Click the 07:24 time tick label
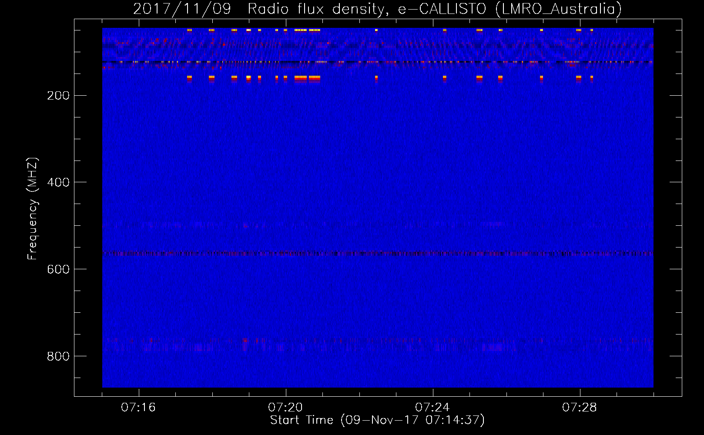This screenshot has width=704, height=435. (432, 408)
